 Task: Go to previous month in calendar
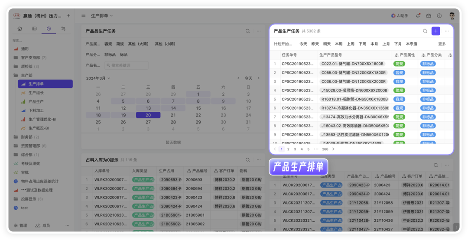238,78
